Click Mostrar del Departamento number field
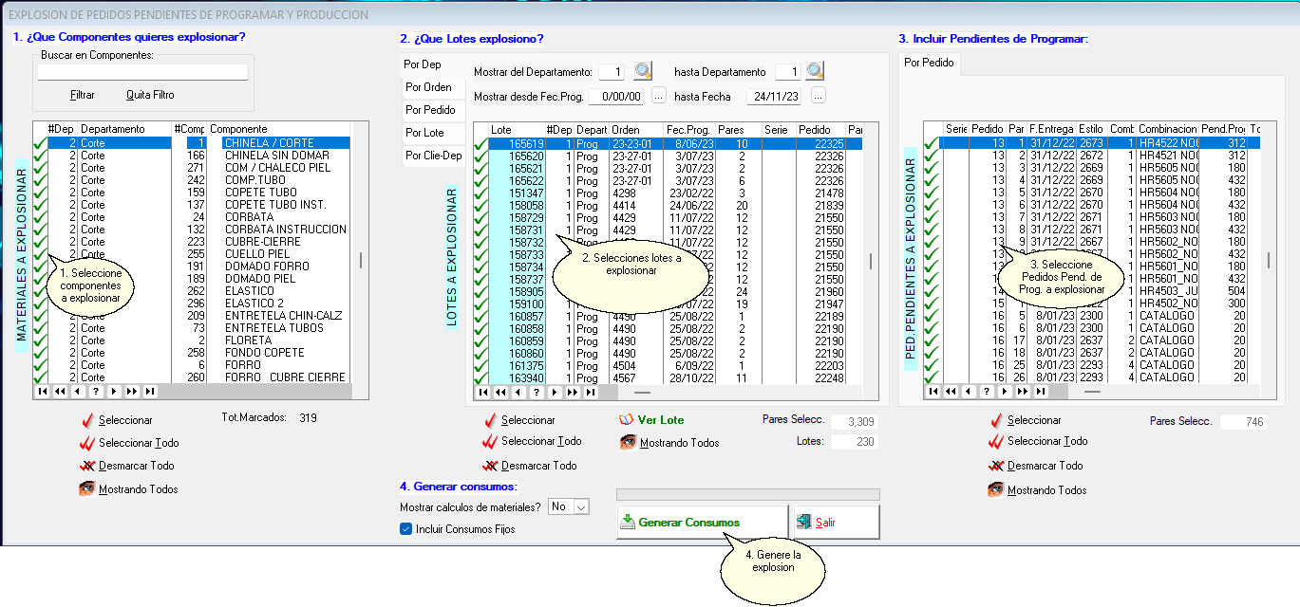Viewport: 1300px width, 607px height. (x=612, y=72)
